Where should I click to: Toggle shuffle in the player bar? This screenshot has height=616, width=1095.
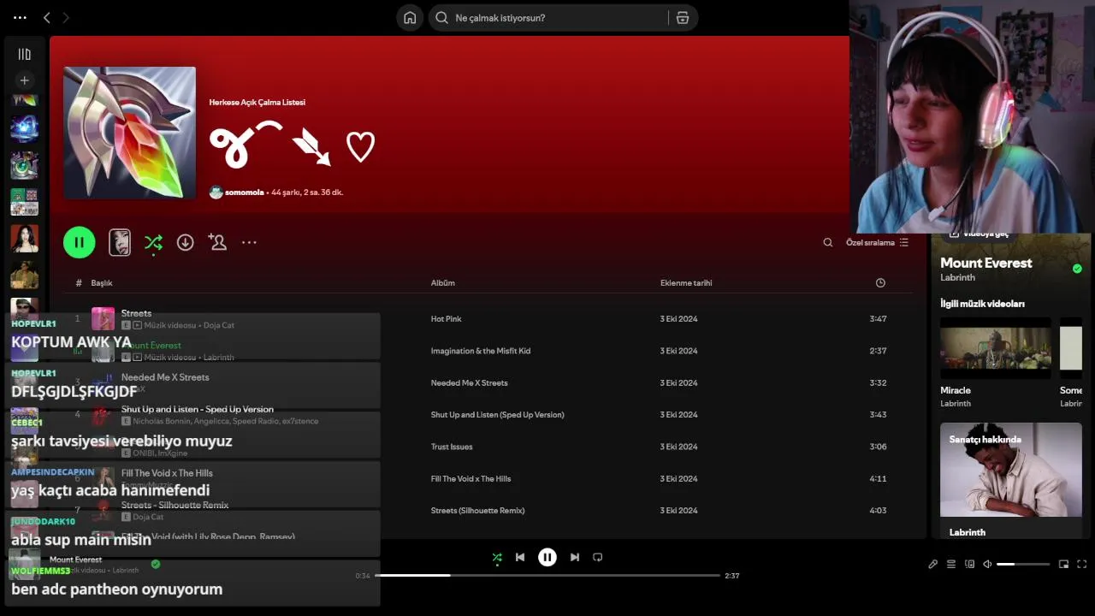tap(497, 557)
